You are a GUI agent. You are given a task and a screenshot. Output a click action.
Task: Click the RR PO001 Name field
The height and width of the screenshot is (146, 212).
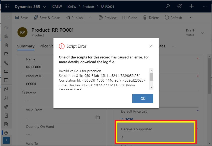(34, 67)
